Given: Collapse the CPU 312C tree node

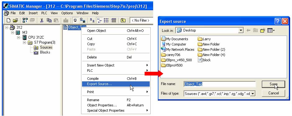Looking at the screenshot, I should (18, 37).
